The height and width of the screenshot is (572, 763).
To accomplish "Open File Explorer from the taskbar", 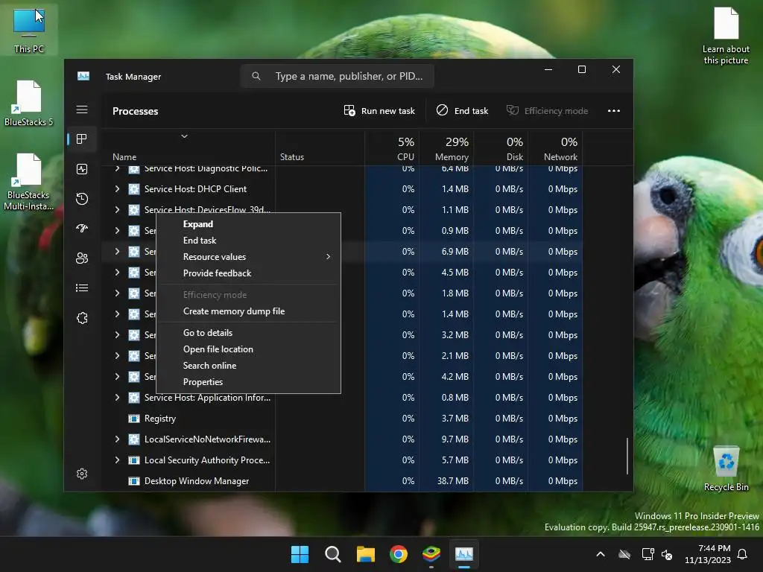I will 365,554.
